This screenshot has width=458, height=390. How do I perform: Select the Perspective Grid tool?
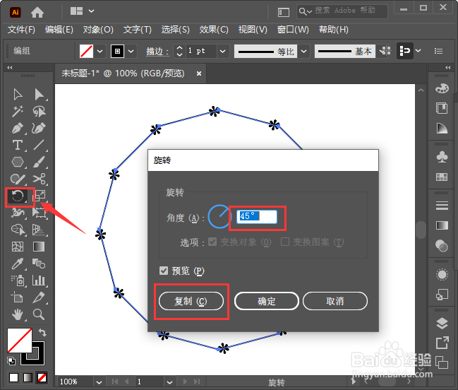(39, 230)
